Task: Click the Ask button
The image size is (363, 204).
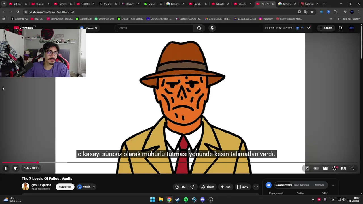Action: (225, 187)
